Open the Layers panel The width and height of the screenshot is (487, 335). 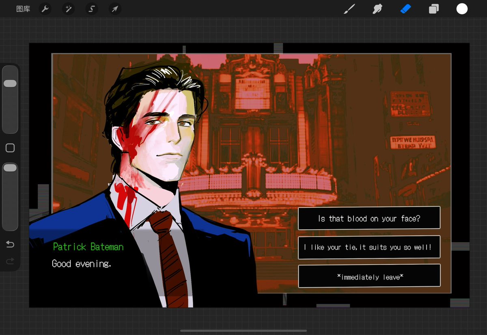[434, 9]
